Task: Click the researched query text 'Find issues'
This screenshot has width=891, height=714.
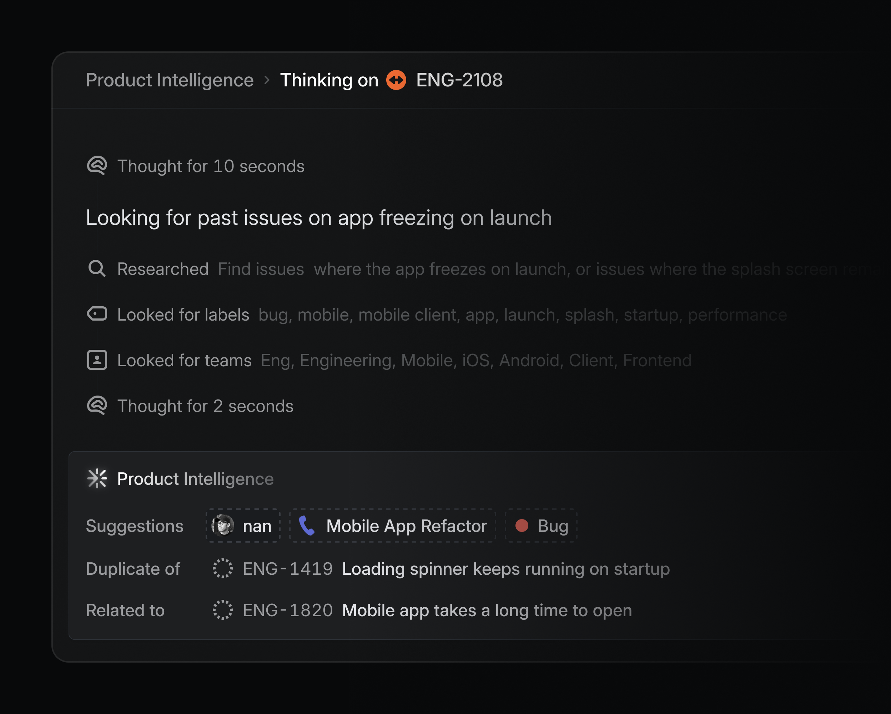Action: coord(261,269)
